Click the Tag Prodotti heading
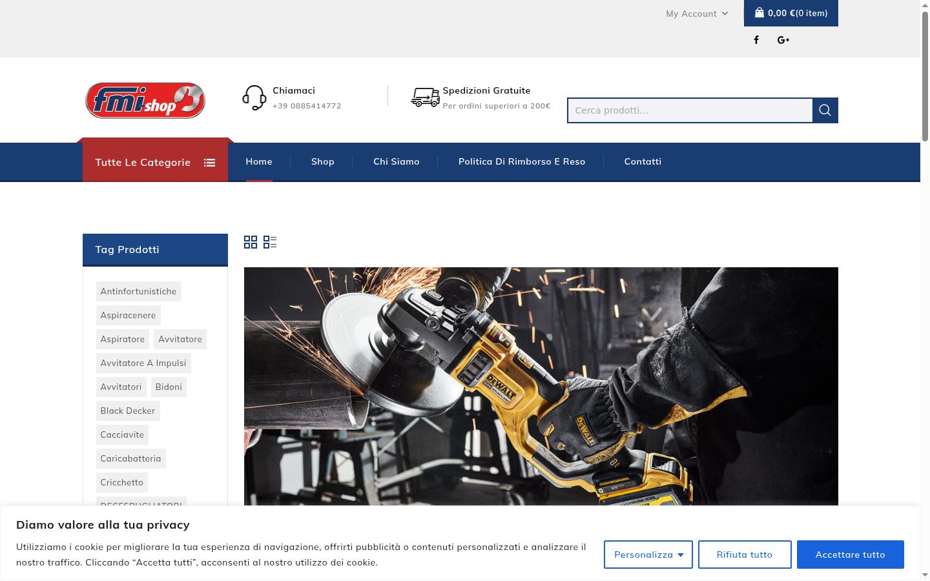930x581 pixels. [x=127, y=249]
